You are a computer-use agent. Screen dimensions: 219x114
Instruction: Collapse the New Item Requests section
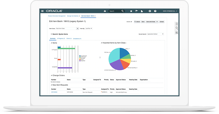click(51, 85)
